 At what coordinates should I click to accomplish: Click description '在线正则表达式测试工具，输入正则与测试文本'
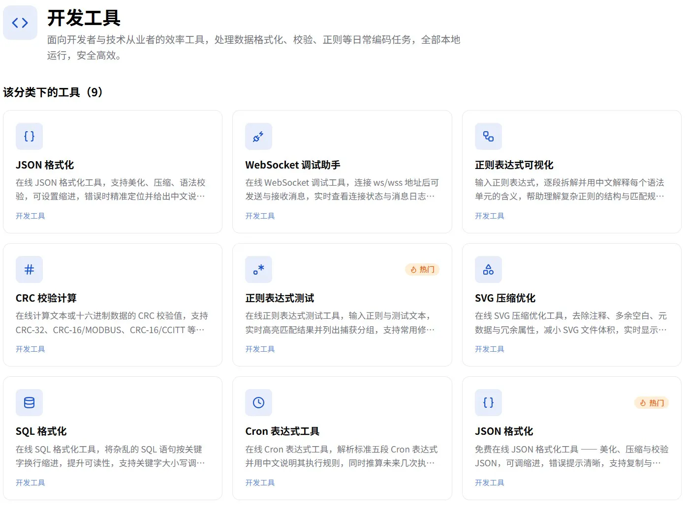coord(340,322)
